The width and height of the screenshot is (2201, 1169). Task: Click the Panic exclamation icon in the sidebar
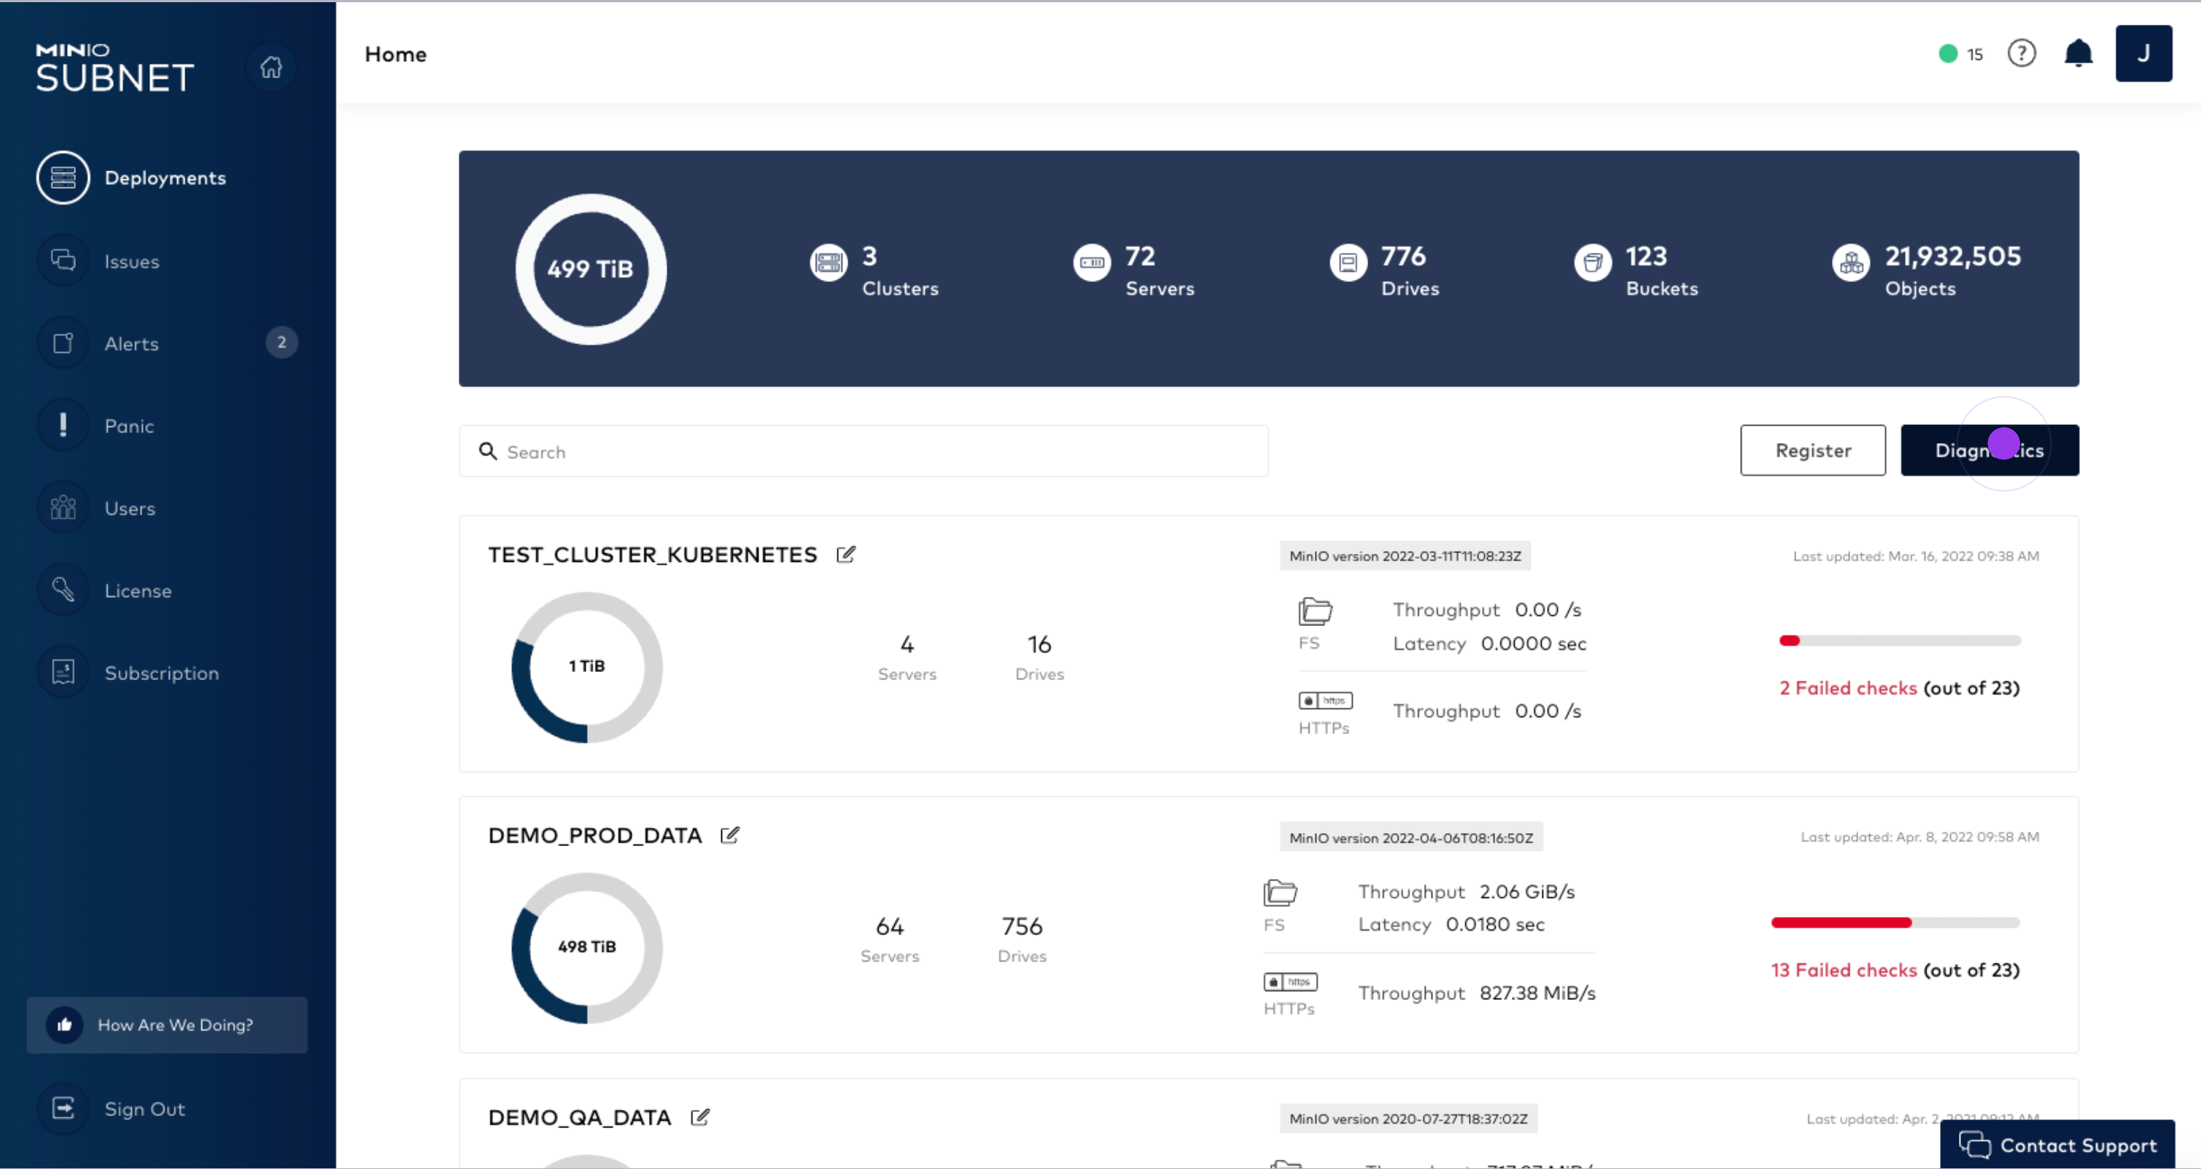(63, 425)
